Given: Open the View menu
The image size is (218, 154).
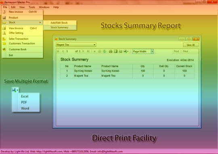Looking at the screenshot, I should [22, 7].
